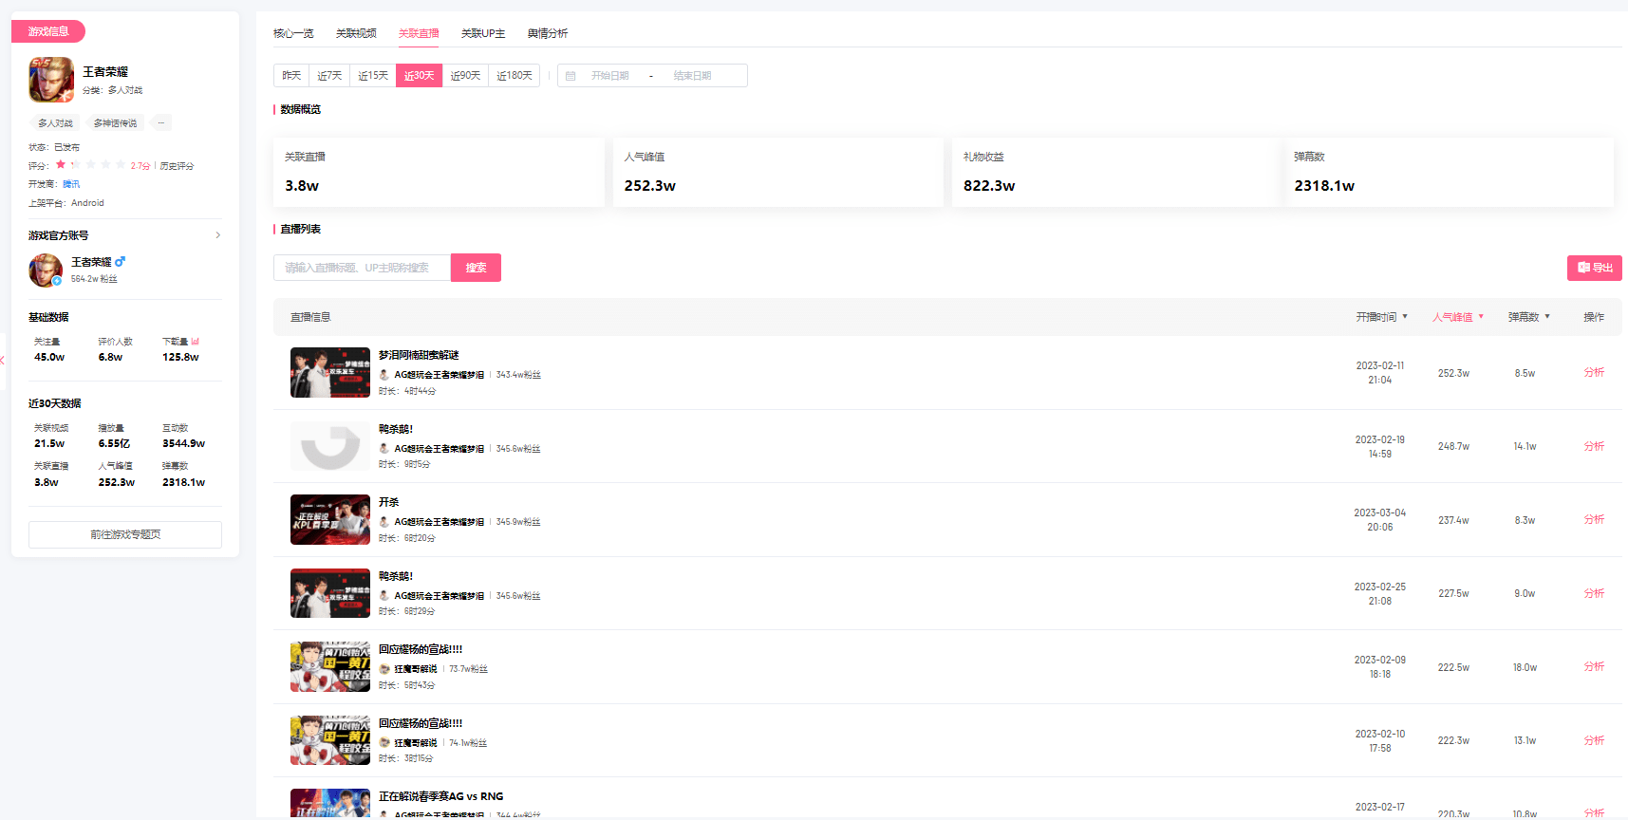Click 分析 for stream dated 2023-02-09
This screenshot has width=1628, height=820.
pos(1594,666)
